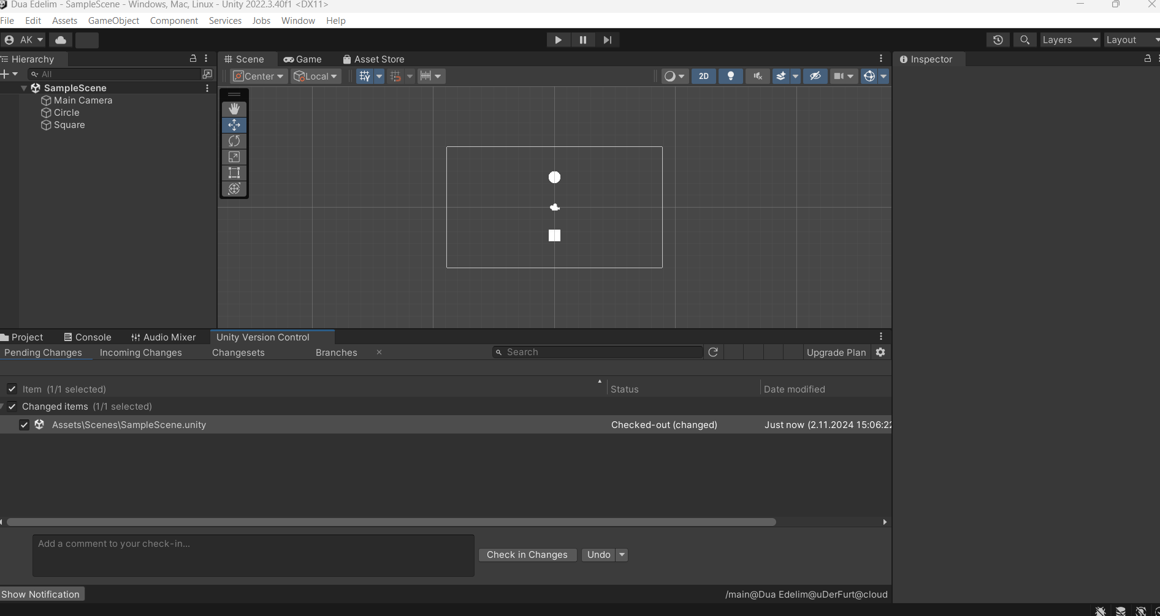
Task: Refresh the pending changes list
Action: tap(713, 352)
